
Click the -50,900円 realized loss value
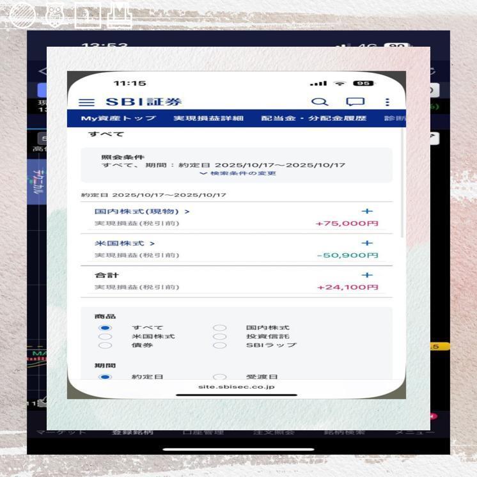click(347, 255)
